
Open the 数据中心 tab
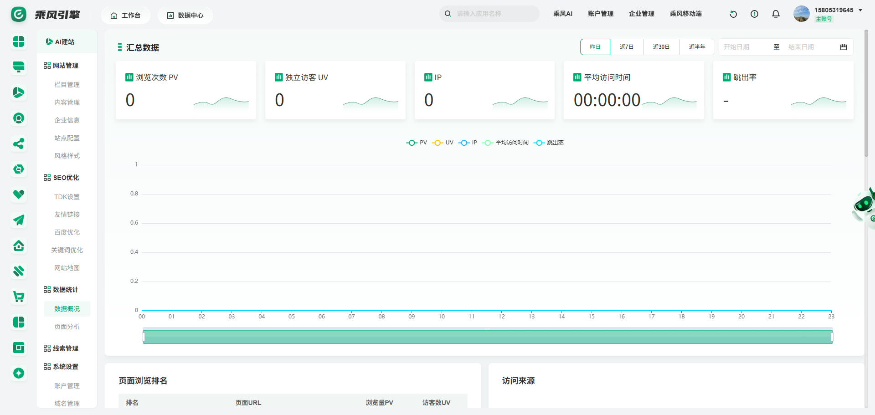[x=185, y=15]
